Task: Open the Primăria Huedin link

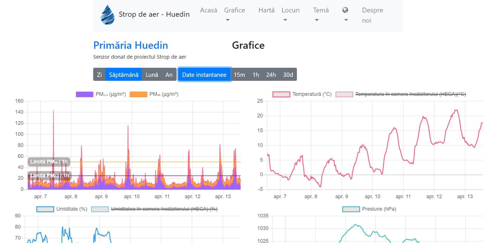Action: pos(131,45)
